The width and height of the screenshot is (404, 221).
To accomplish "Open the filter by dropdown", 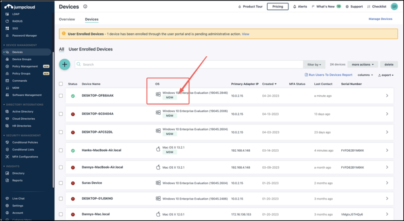I will click(x=314, y=65).
